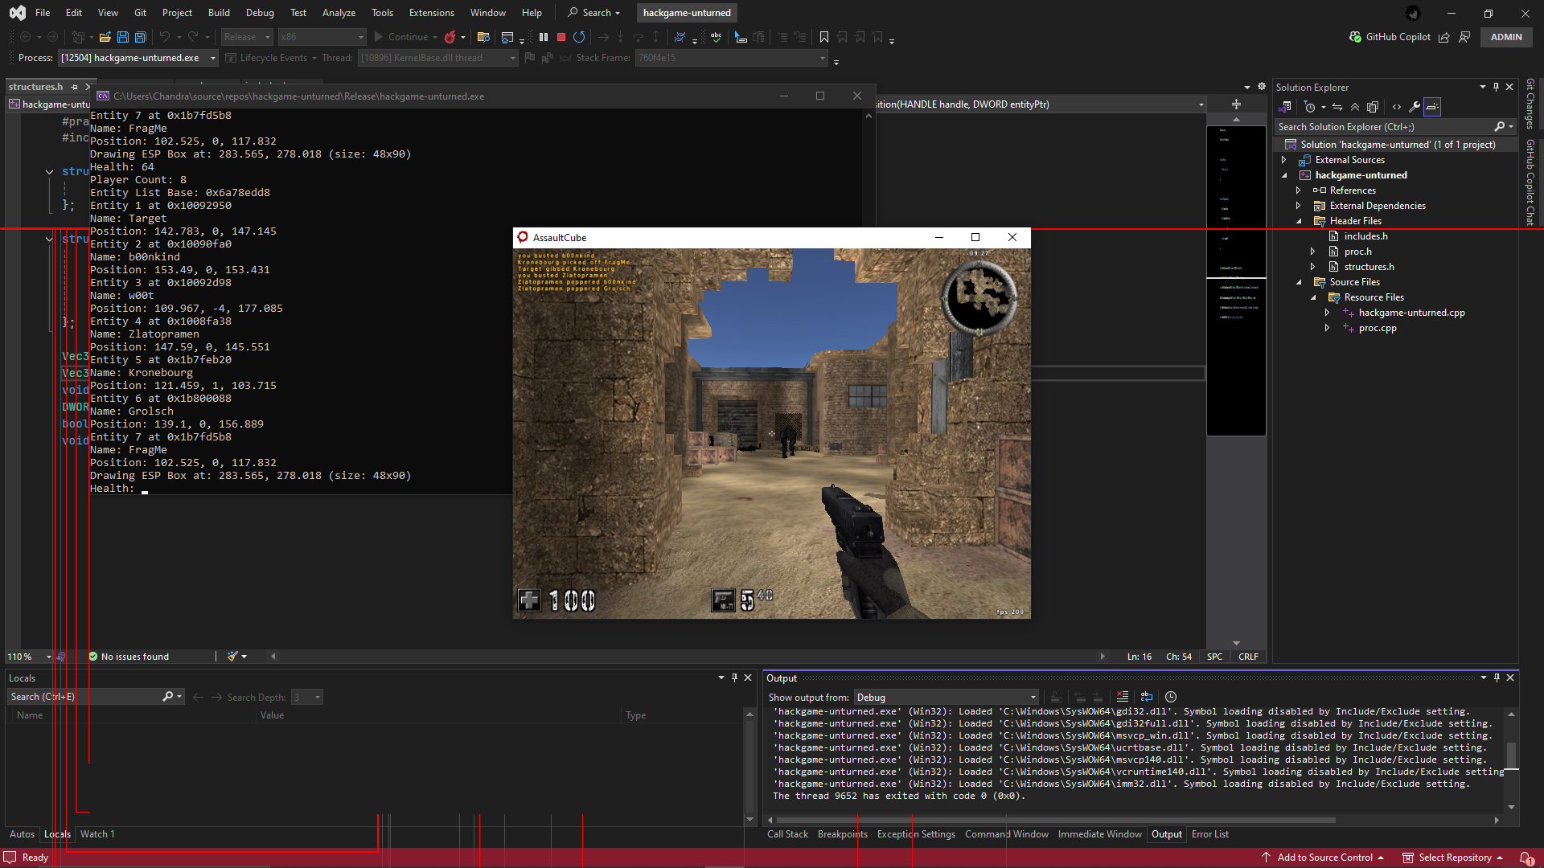The height and width of the screenshot is (868, 1544).
Task: Switch to the Error List tab
Action: (1210, 834)
